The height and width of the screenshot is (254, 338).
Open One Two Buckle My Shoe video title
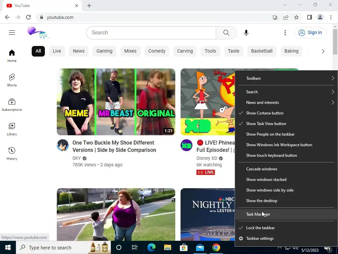click(x=114, y=146)
